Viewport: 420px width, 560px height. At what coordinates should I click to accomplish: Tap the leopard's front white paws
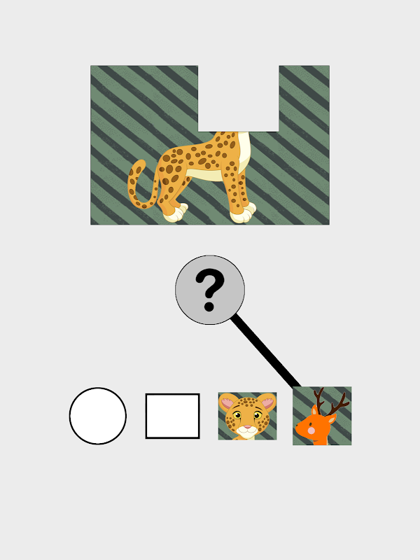click(243, 213)
